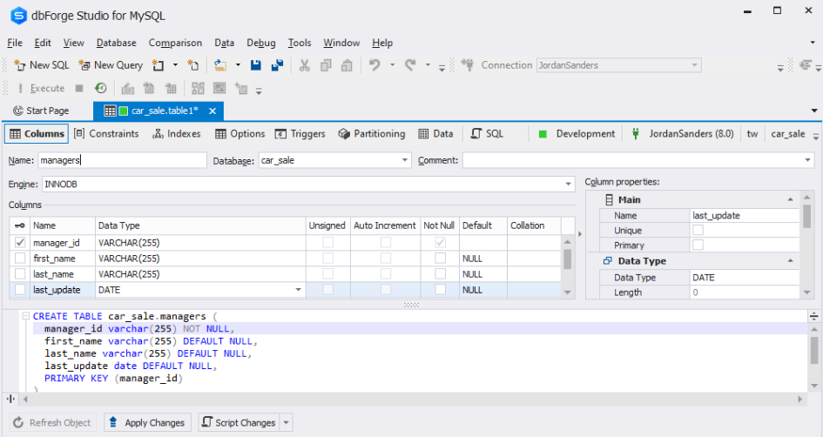Open data type dropdown for last_update
The width and height of the screenshot is (823, 437).
[x=298, y=290]
